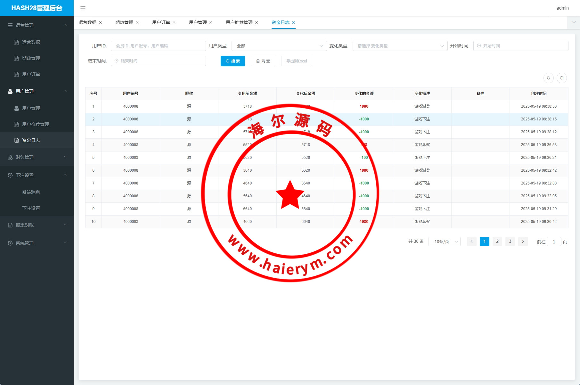
Task: Click the refresh table icon
Action: coord(548,78)
